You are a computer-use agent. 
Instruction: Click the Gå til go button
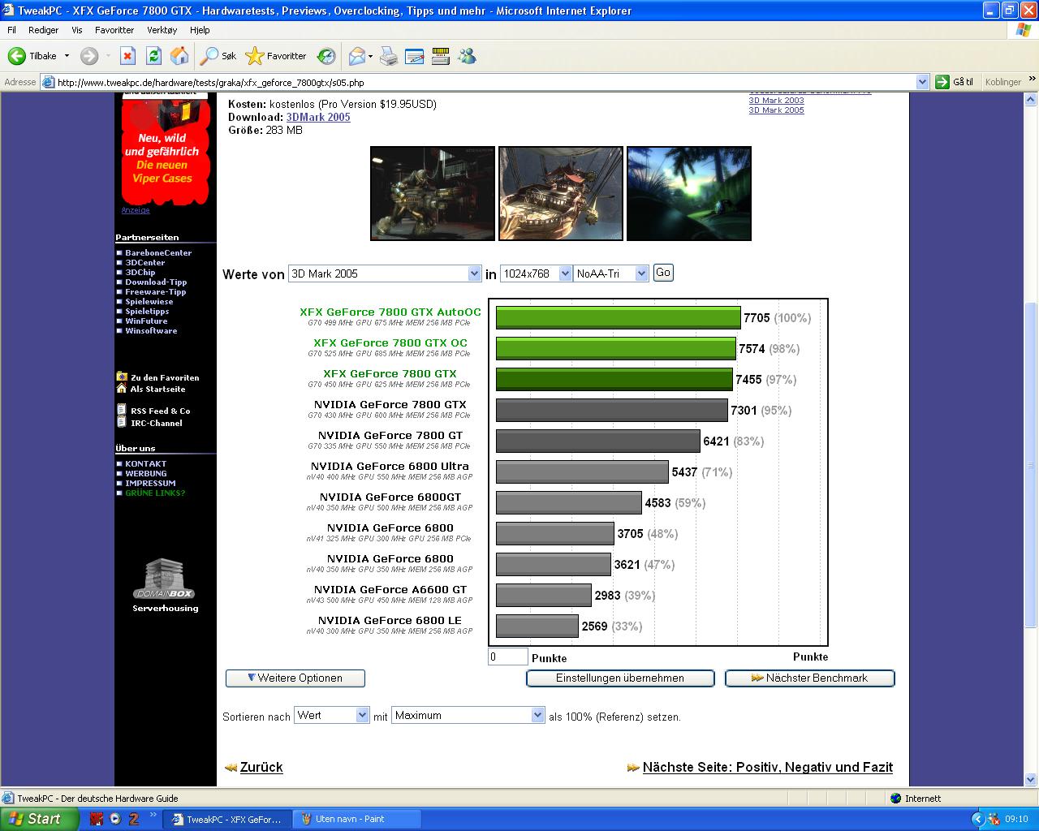coord(955,82)
